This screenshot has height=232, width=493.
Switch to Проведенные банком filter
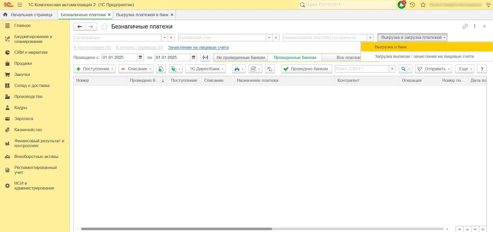click(x=295, y=57)
